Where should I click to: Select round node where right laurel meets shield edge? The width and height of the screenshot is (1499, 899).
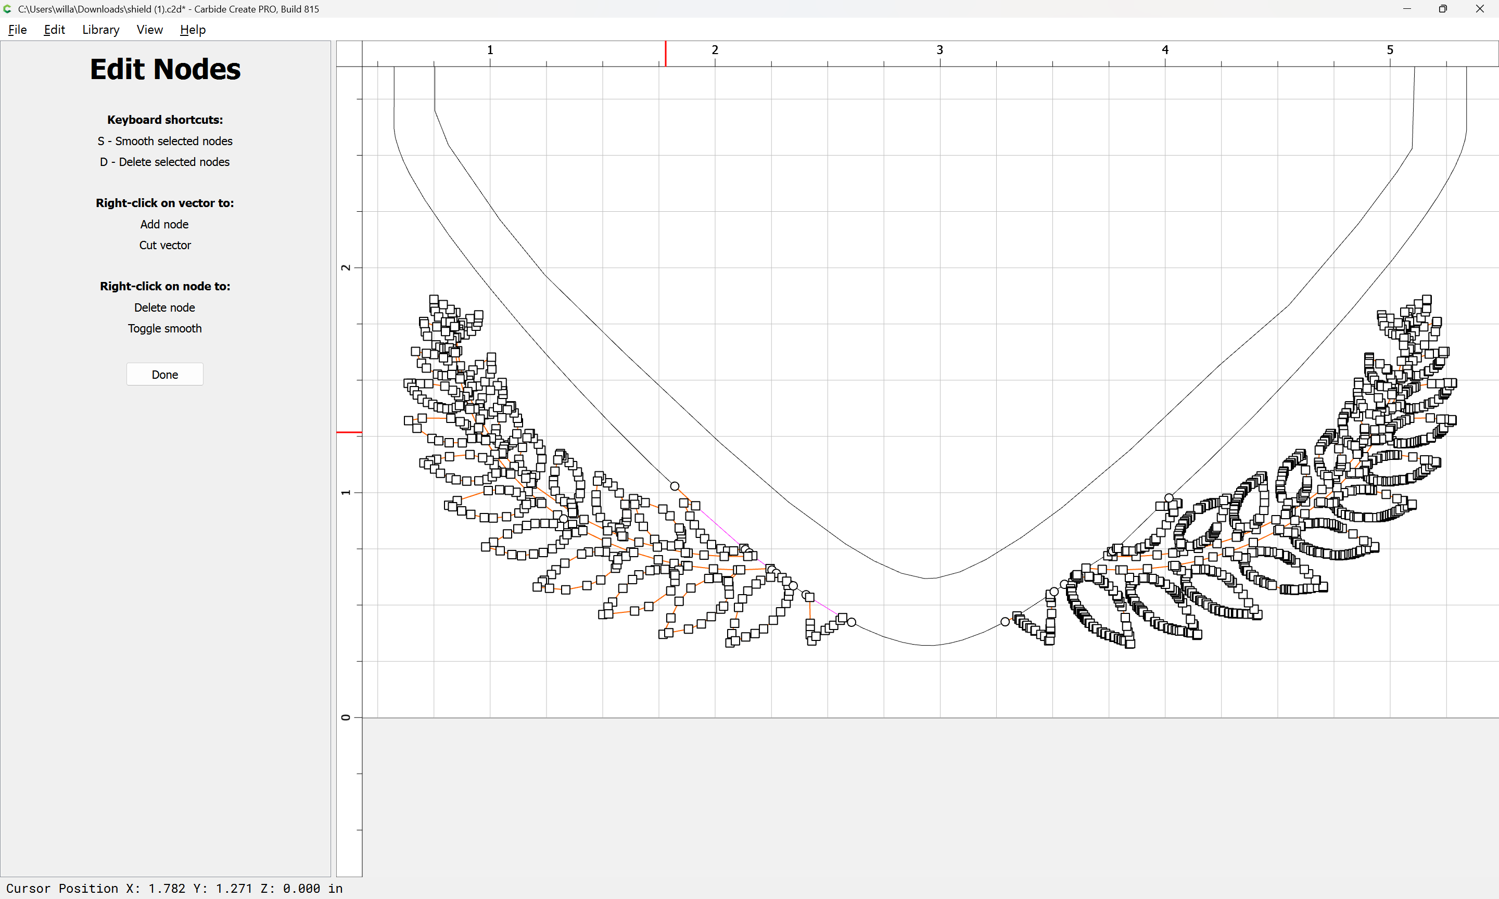click(1169, 498)
